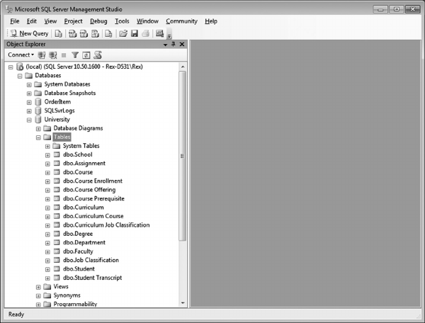Image resolution: width=425 pixels, height=323 pixels.
Task: Click the Disconnect icon in Object Explorer
Action: [53, 55]
